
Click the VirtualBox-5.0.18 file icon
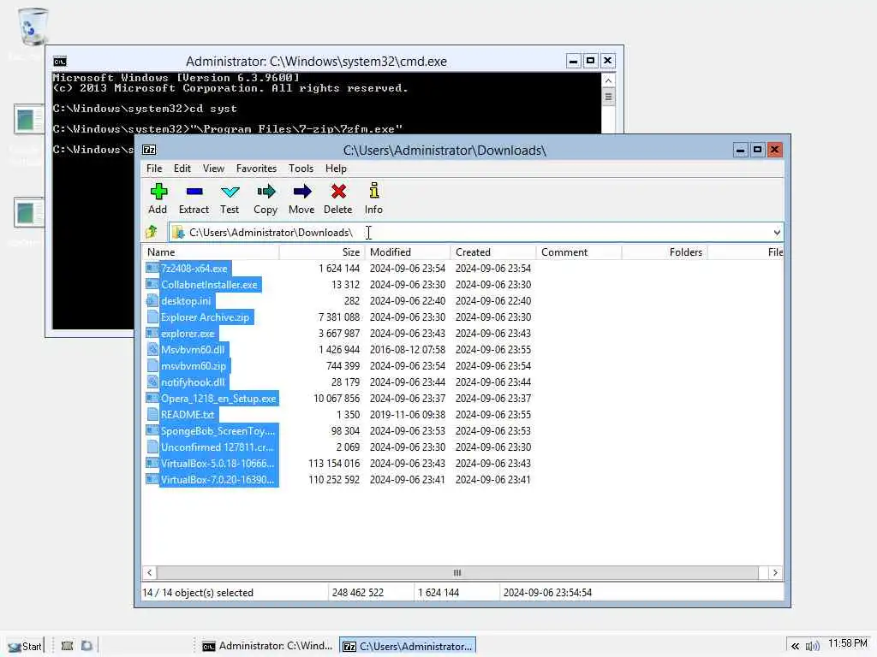click(x=152, y=463)
